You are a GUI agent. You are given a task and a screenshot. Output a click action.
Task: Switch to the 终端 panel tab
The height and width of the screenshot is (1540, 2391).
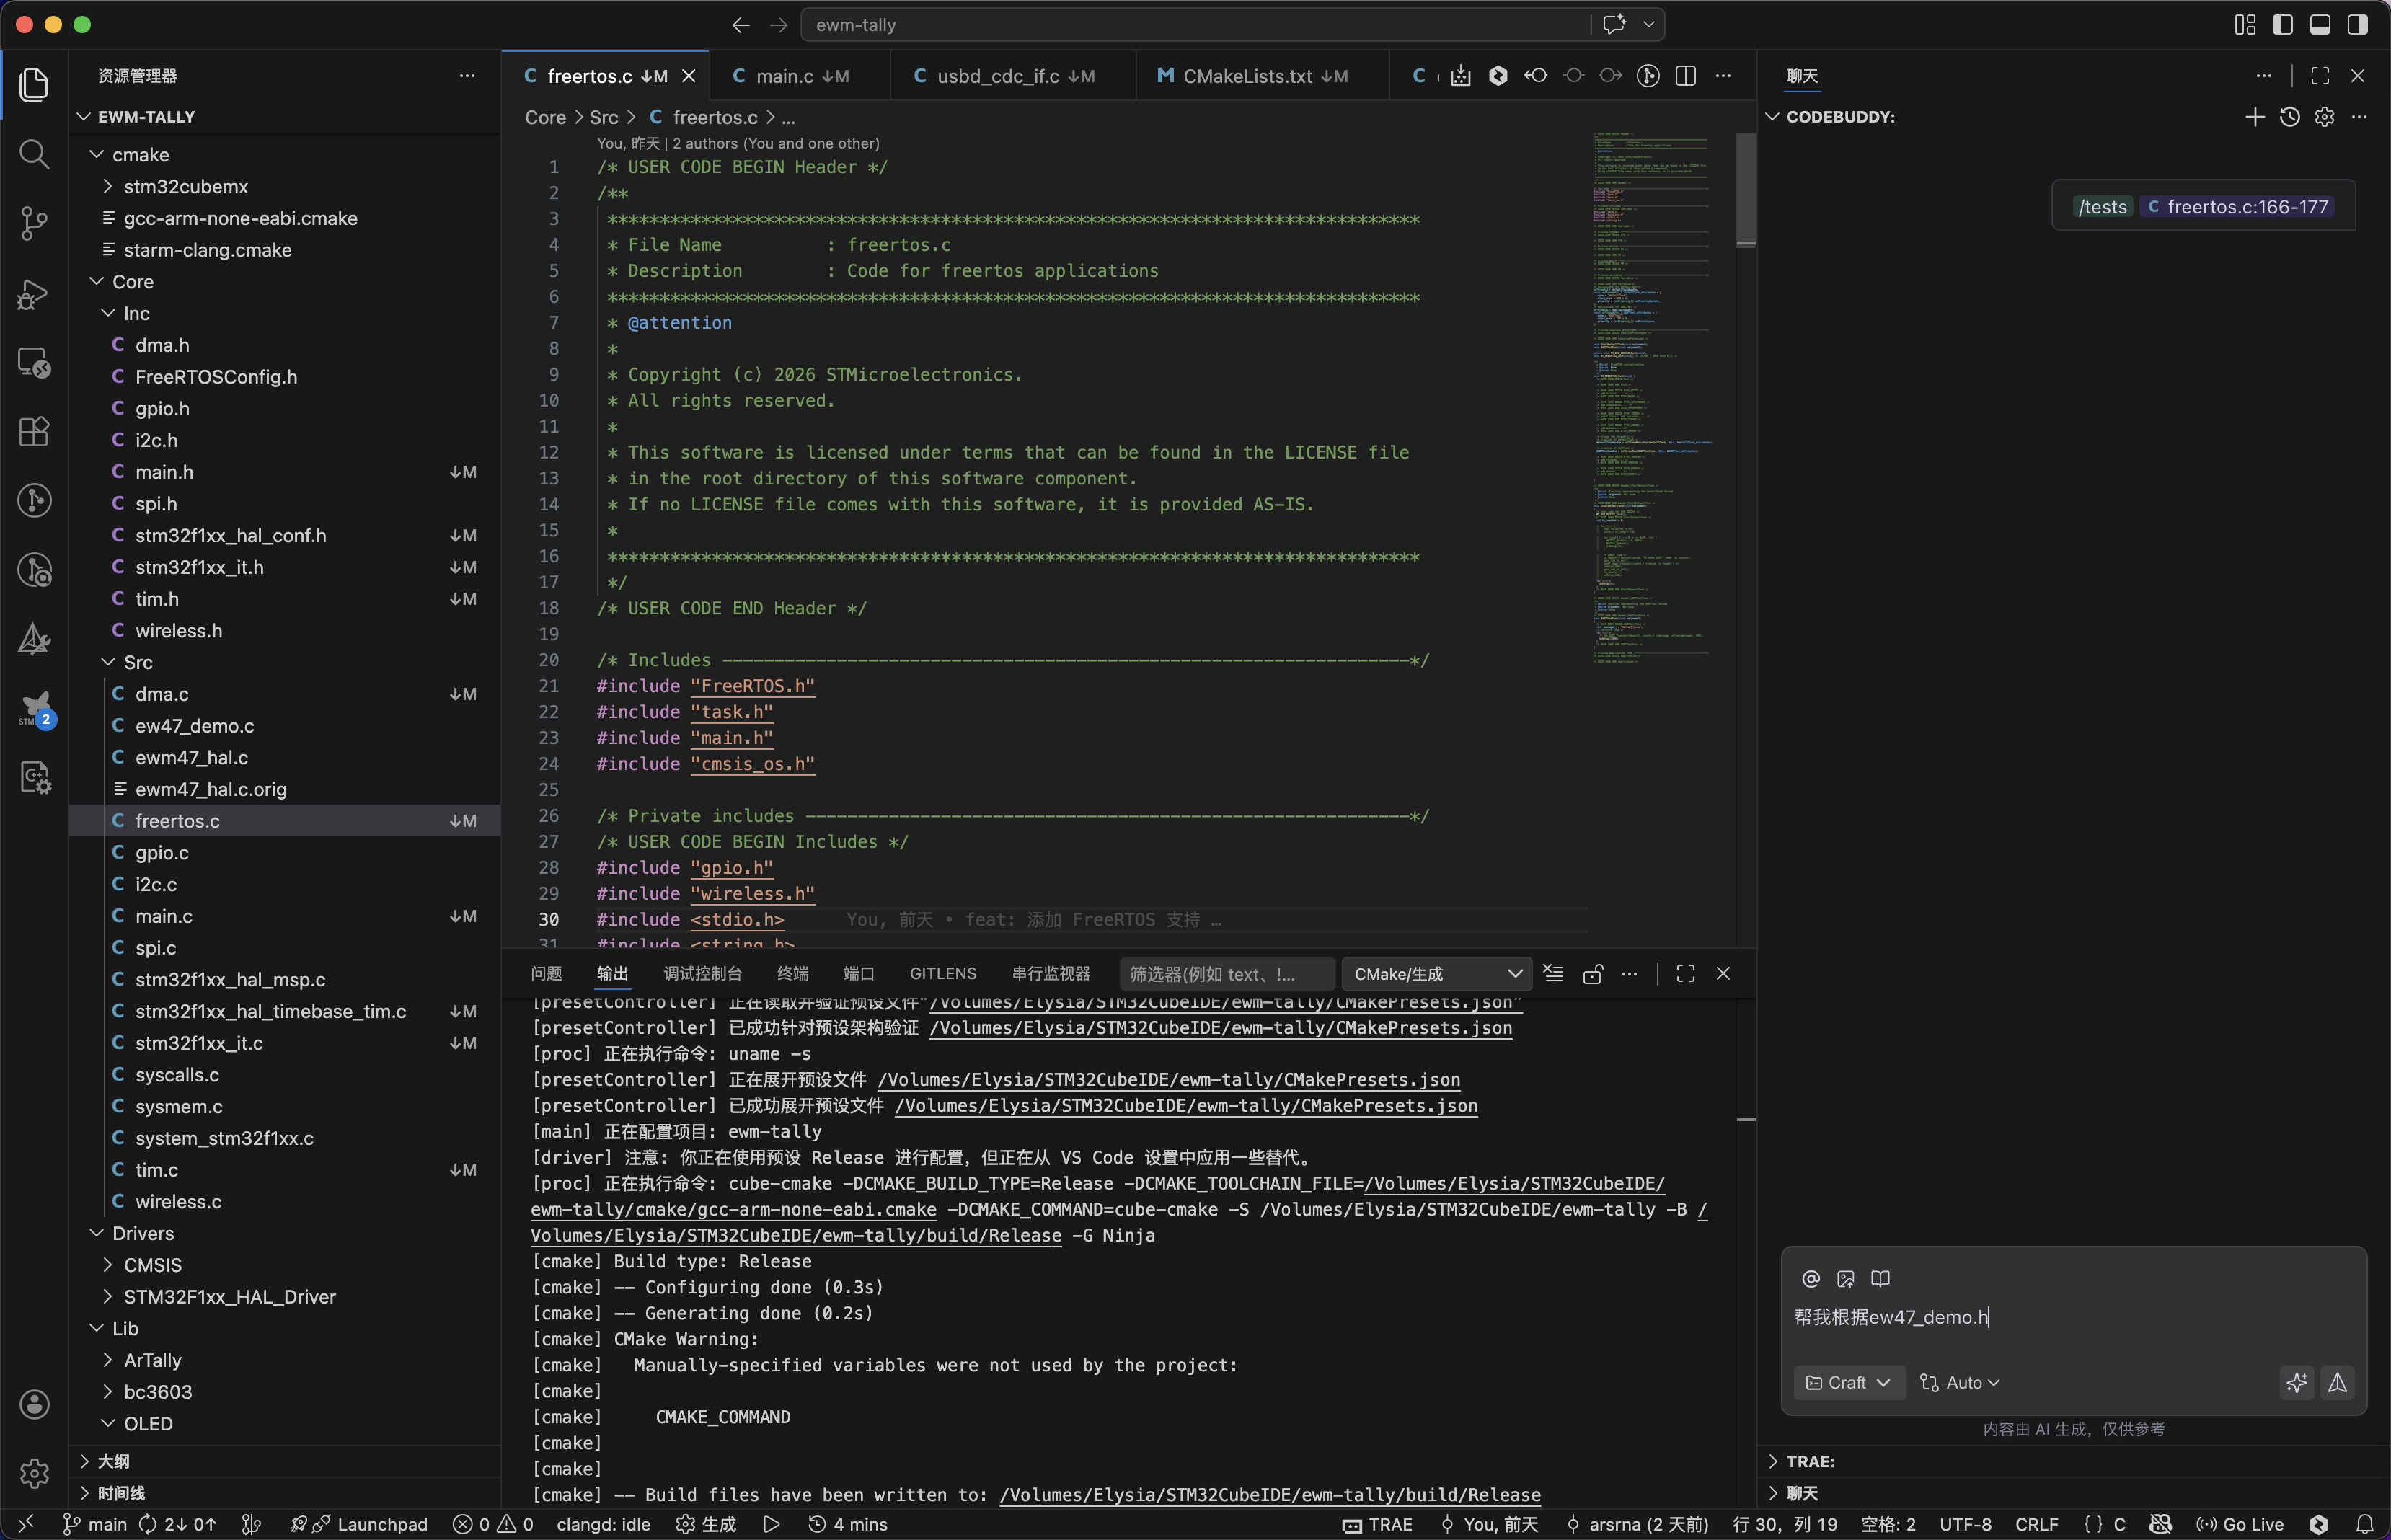[x=792, y=974]
